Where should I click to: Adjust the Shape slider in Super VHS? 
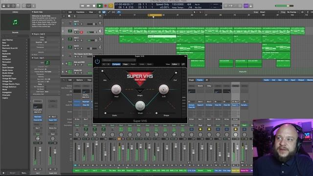point(166,113)
